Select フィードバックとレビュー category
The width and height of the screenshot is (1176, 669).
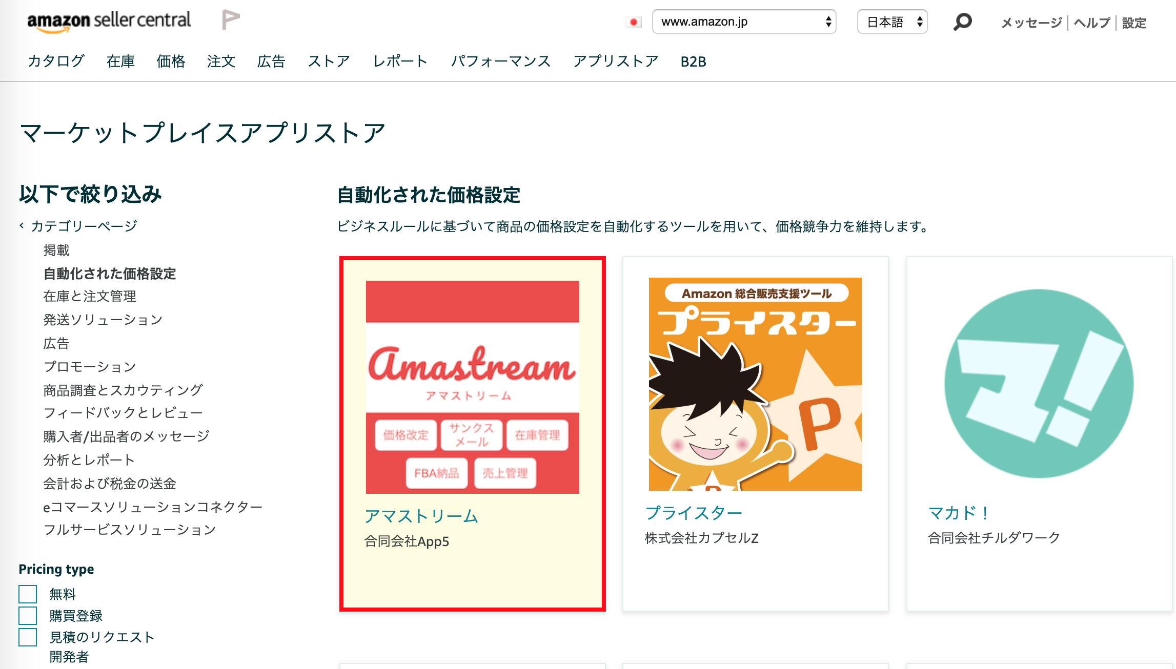[x=123, y=413]
